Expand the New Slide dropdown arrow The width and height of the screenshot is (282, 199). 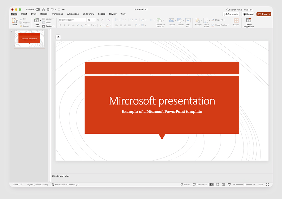(x=40, y=20)
